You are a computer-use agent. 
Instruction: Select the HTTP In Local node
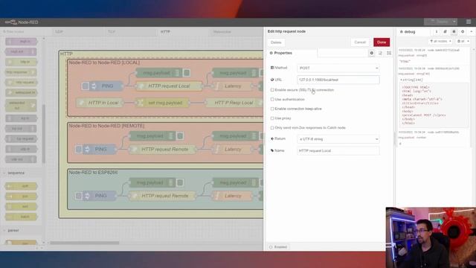[x=100, y=103]
